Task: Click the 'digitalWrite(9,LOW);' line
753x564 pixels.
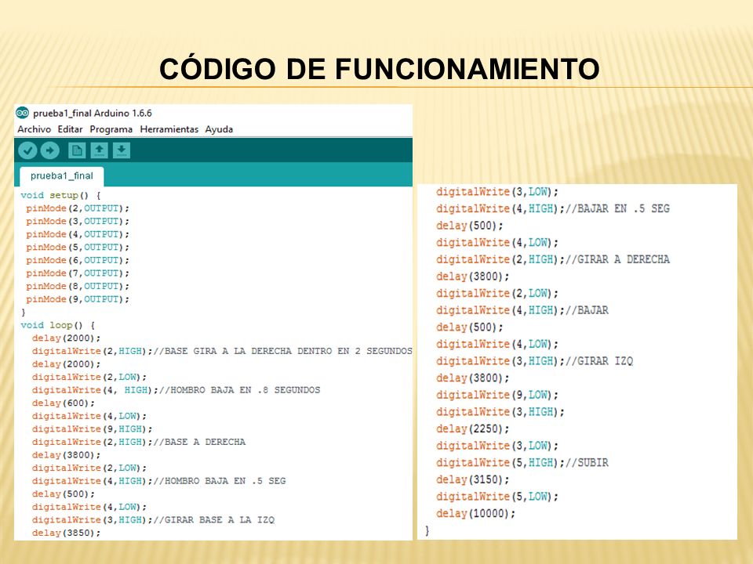Action: 497,395
